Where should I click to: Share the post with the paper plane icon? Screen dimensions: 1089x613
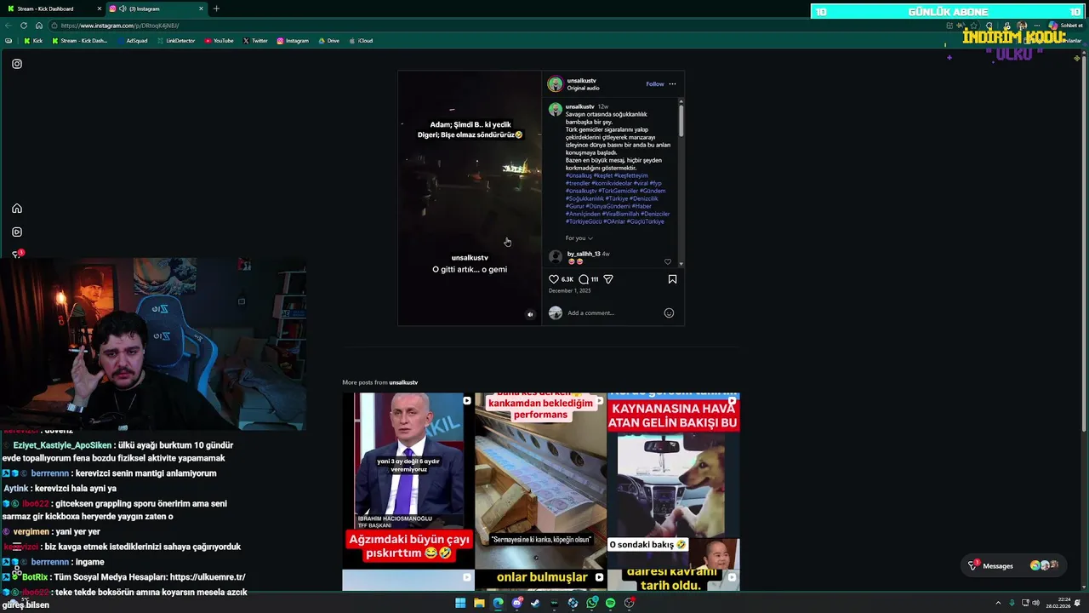point(608,279)
